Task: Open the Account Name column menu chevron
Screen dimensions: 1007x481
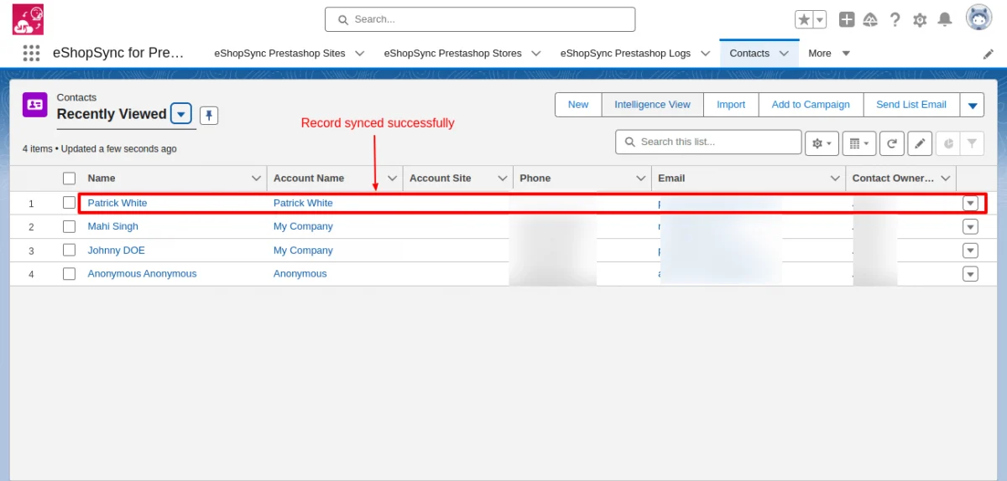Action: point(393,178)
